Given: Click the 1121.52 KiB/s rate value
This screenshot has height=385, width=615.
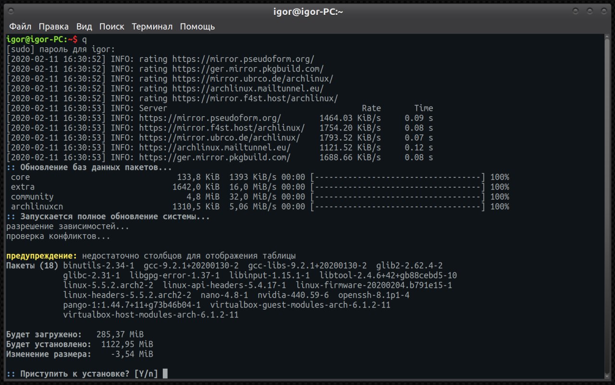Looking at the screenshot, I should point(350,148).
